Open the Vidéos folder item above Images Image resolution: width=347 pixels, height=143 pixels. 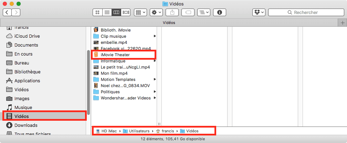pyautogui.click(x=18, y=90)
